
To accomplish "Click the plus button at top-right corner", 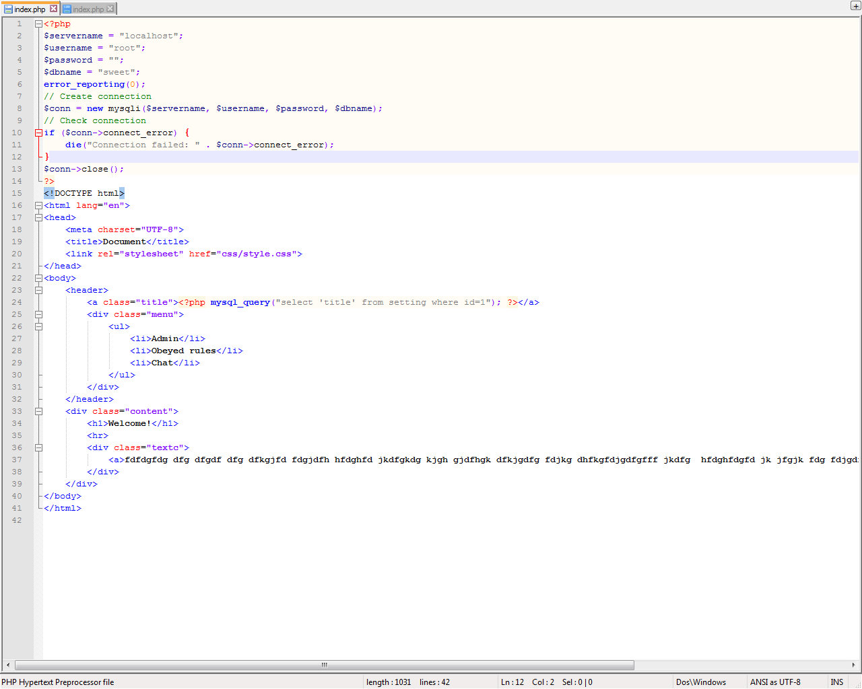I will [855, 5].
